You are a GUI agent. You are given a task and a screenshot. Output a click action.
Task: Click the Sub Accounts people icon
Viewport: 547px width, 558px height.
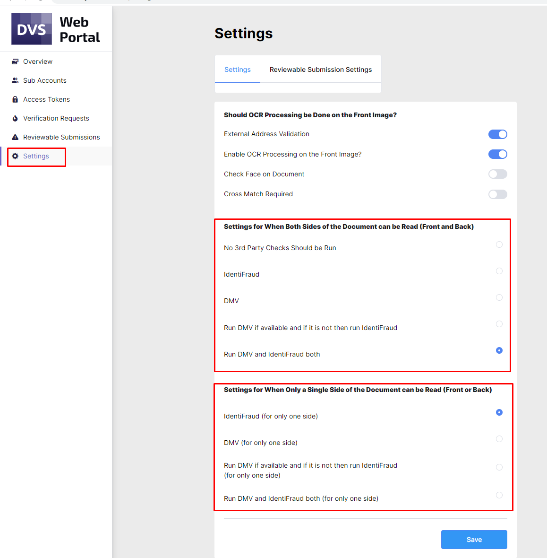pos(15,80)
